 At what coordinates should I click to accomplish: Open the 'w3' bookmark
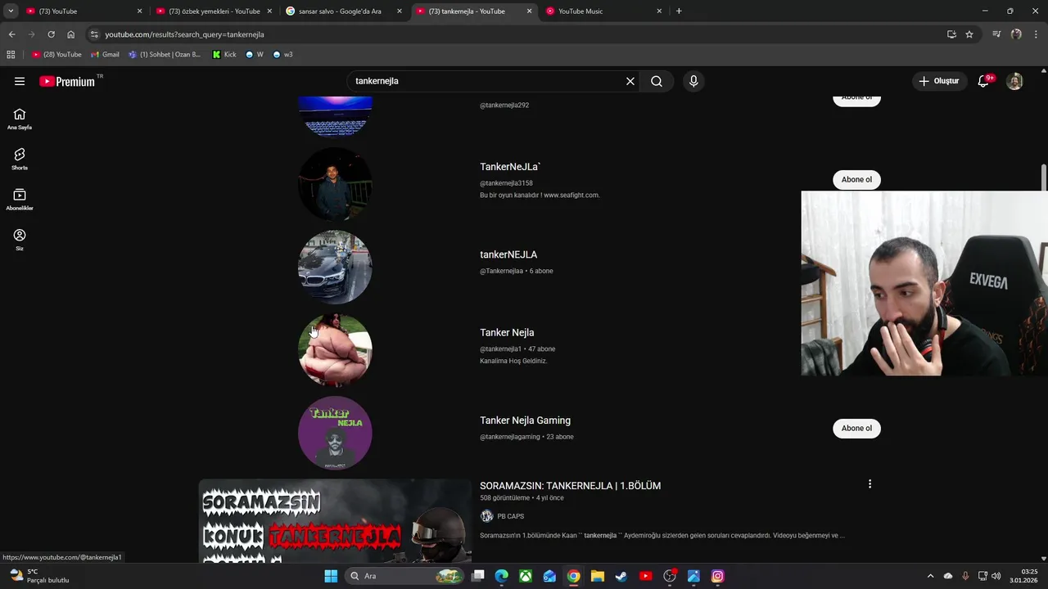pyautogui.click(x=282, y=55)
